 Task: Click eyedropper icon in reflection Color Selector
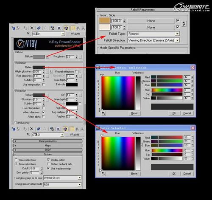click(x=103, y=113)
